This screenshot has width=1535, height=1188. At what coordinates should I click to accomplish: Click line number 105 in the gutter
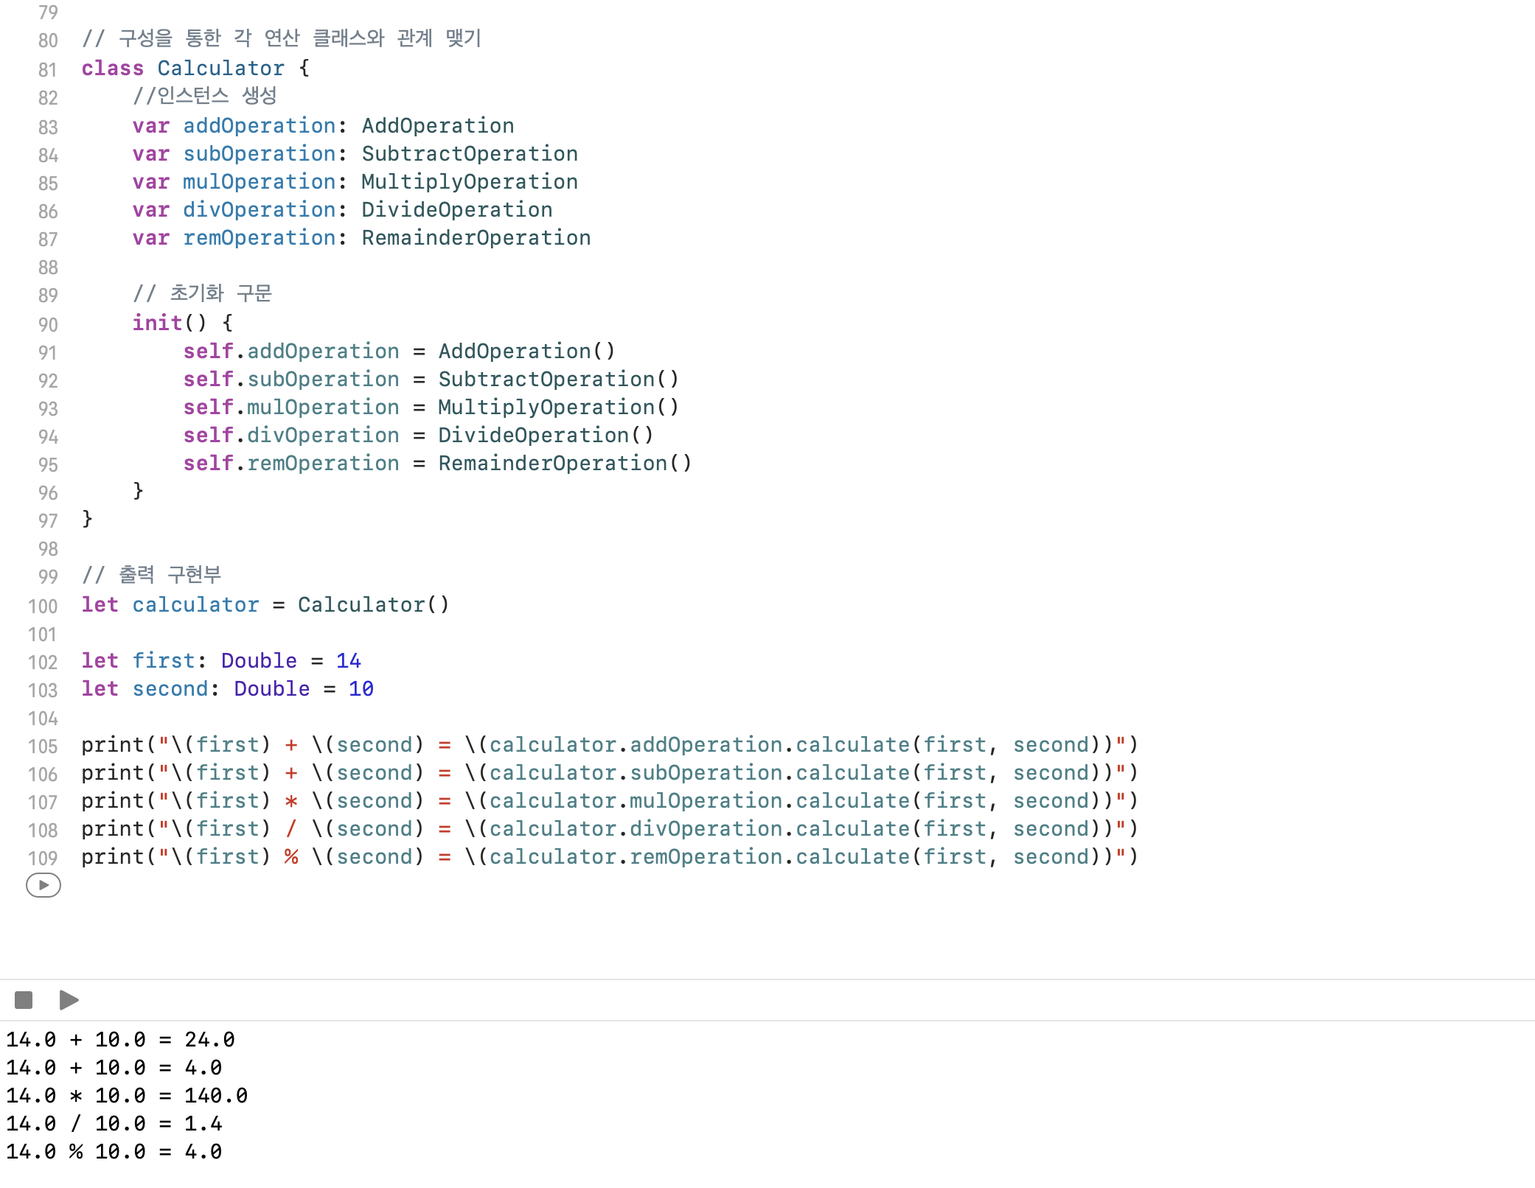click(x=43, y=747)
